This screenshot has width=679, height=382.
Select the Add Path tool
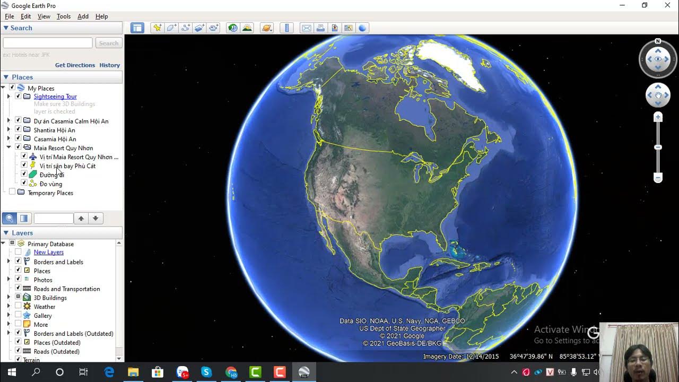pyautogui.click(x=186, y=28)
